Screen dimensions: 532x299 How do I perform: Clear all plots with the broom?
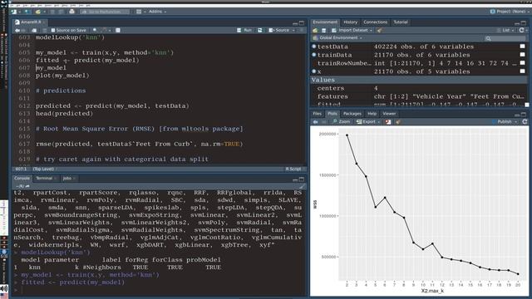(x=397, y=122)
